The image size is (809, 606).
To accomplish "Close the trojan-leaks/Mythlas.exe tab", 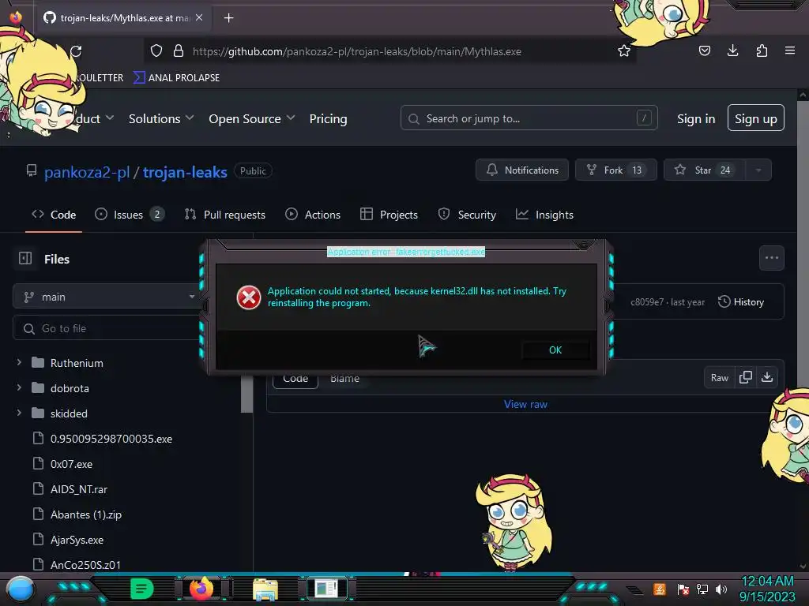I will (x=199, y=17).
